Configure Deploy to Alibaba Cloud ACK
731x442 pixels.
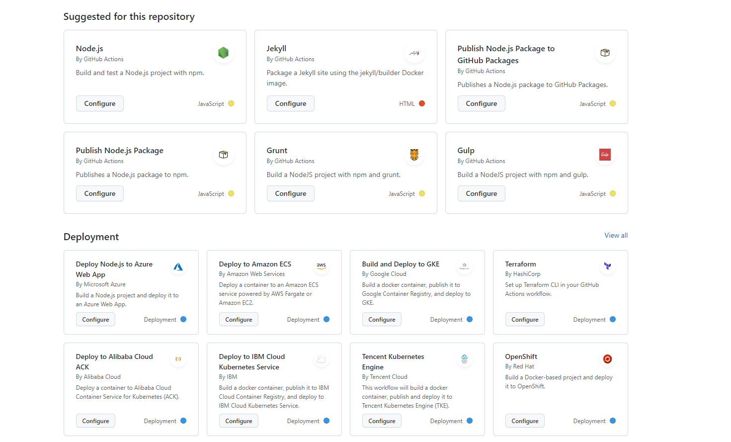pos(95,421)
